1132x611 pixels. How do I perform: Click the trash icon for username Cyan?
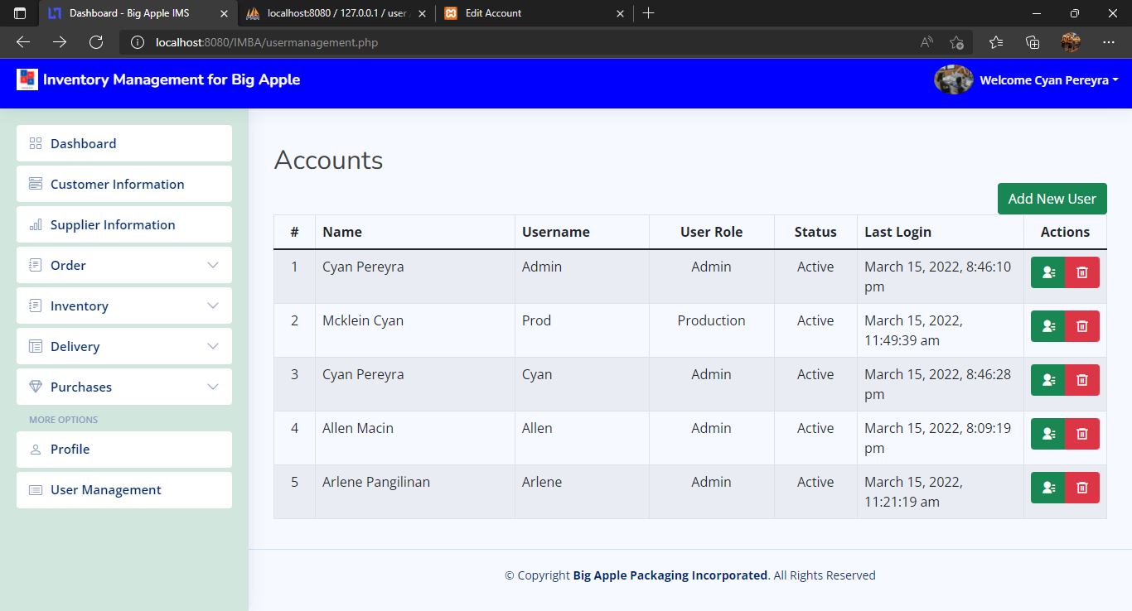click(x=1081, y=380)
